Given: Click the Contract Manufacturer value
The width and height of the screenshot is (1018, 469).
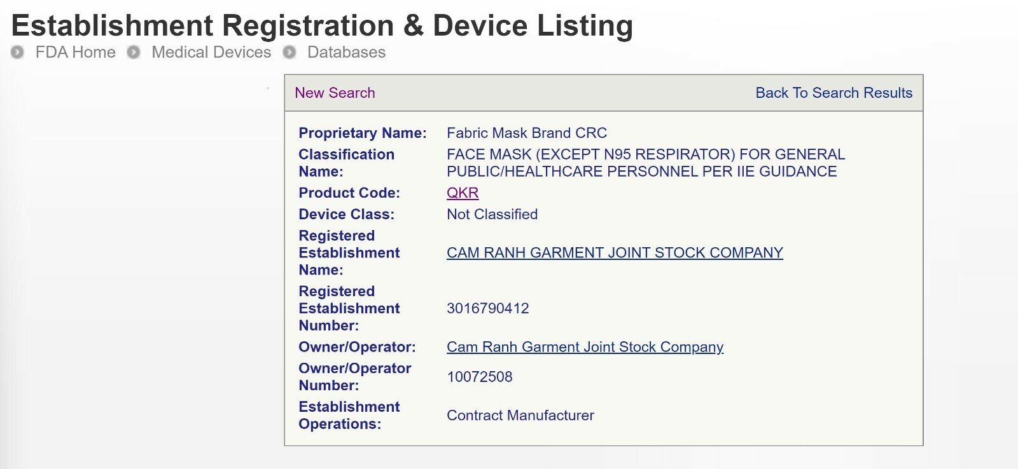Looking at the screenshot, I should [x=520, y=416].
